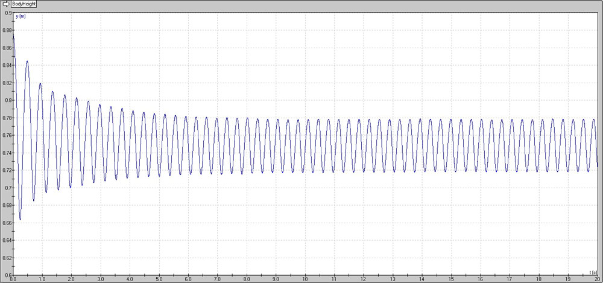Click the 0.86 vertical axis value
The width and height of the screenshot is (603, 283).
(7, 48)
